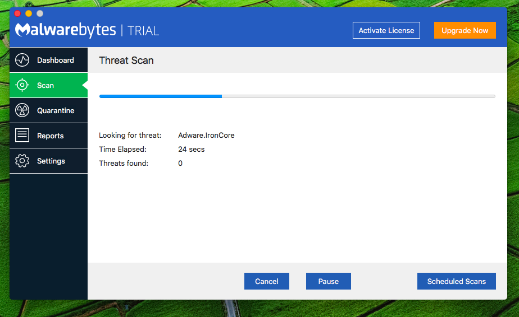Click the Time Elapsed label
Screen dimensions: 519x317
[x=122, y=149]
